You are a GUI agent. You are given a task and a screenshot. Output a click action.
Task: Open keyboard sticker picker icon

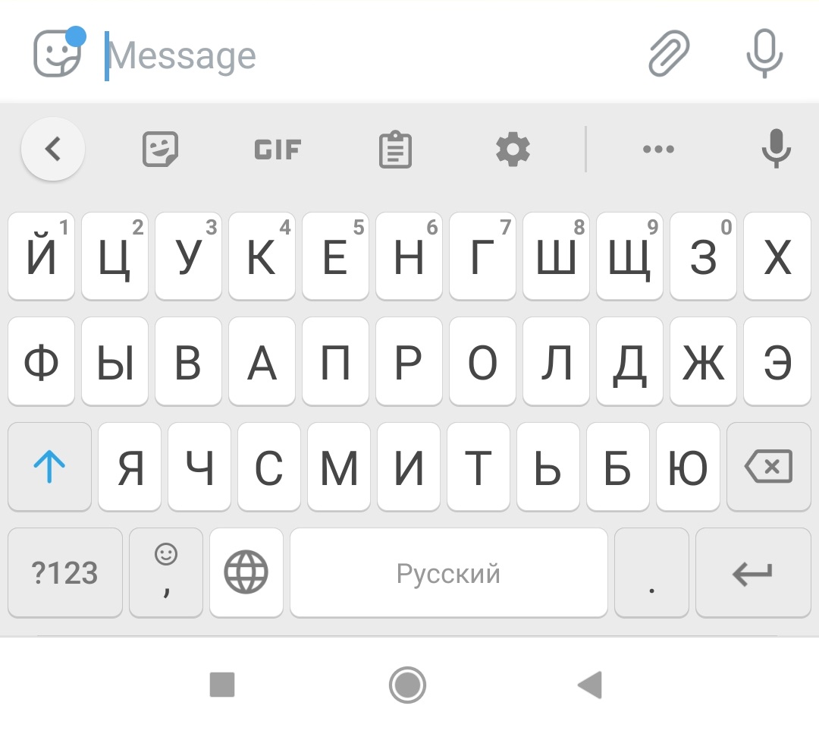(x=160, y=150)
